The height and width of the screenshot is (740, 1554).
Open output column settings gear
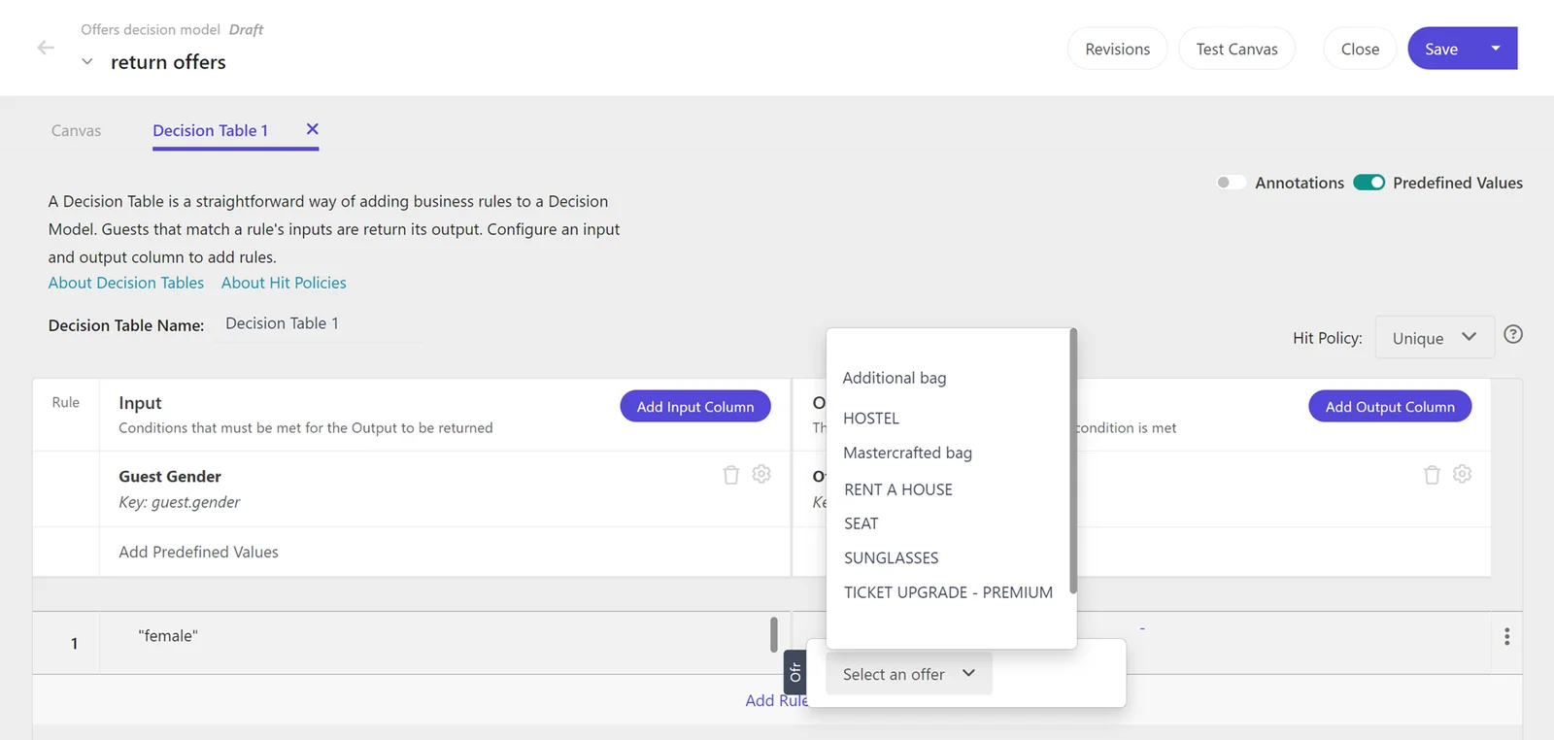coord(1463,474)
